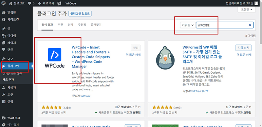The image size is (262, 127).
Task: Open the 페이지 pages icon
Action: click(x=4, y=43)
